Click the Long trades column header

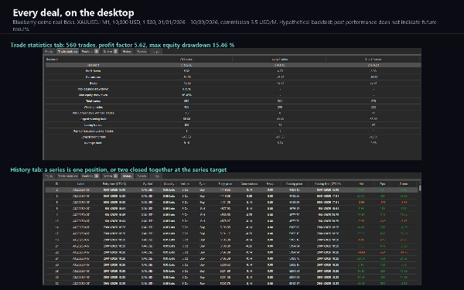280,60
